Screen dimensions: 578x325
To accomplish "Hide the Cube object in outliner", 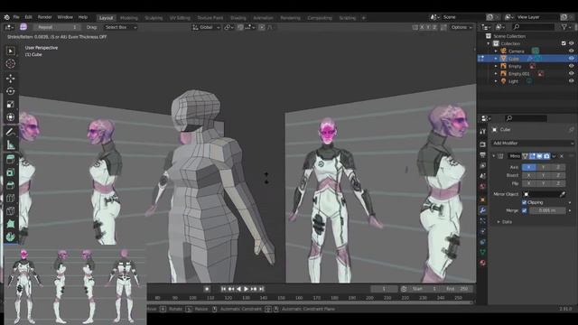I will tap(571, 59).
